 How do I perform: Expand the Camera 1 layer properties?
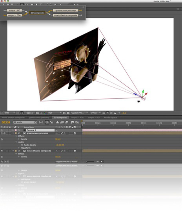click(13, 130)
